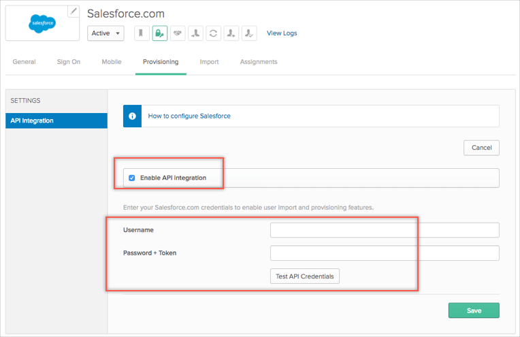This screenshot has height=337, width=520.
Task: Click the Salesforce logo thumbnail
Action: coord(42,23)
